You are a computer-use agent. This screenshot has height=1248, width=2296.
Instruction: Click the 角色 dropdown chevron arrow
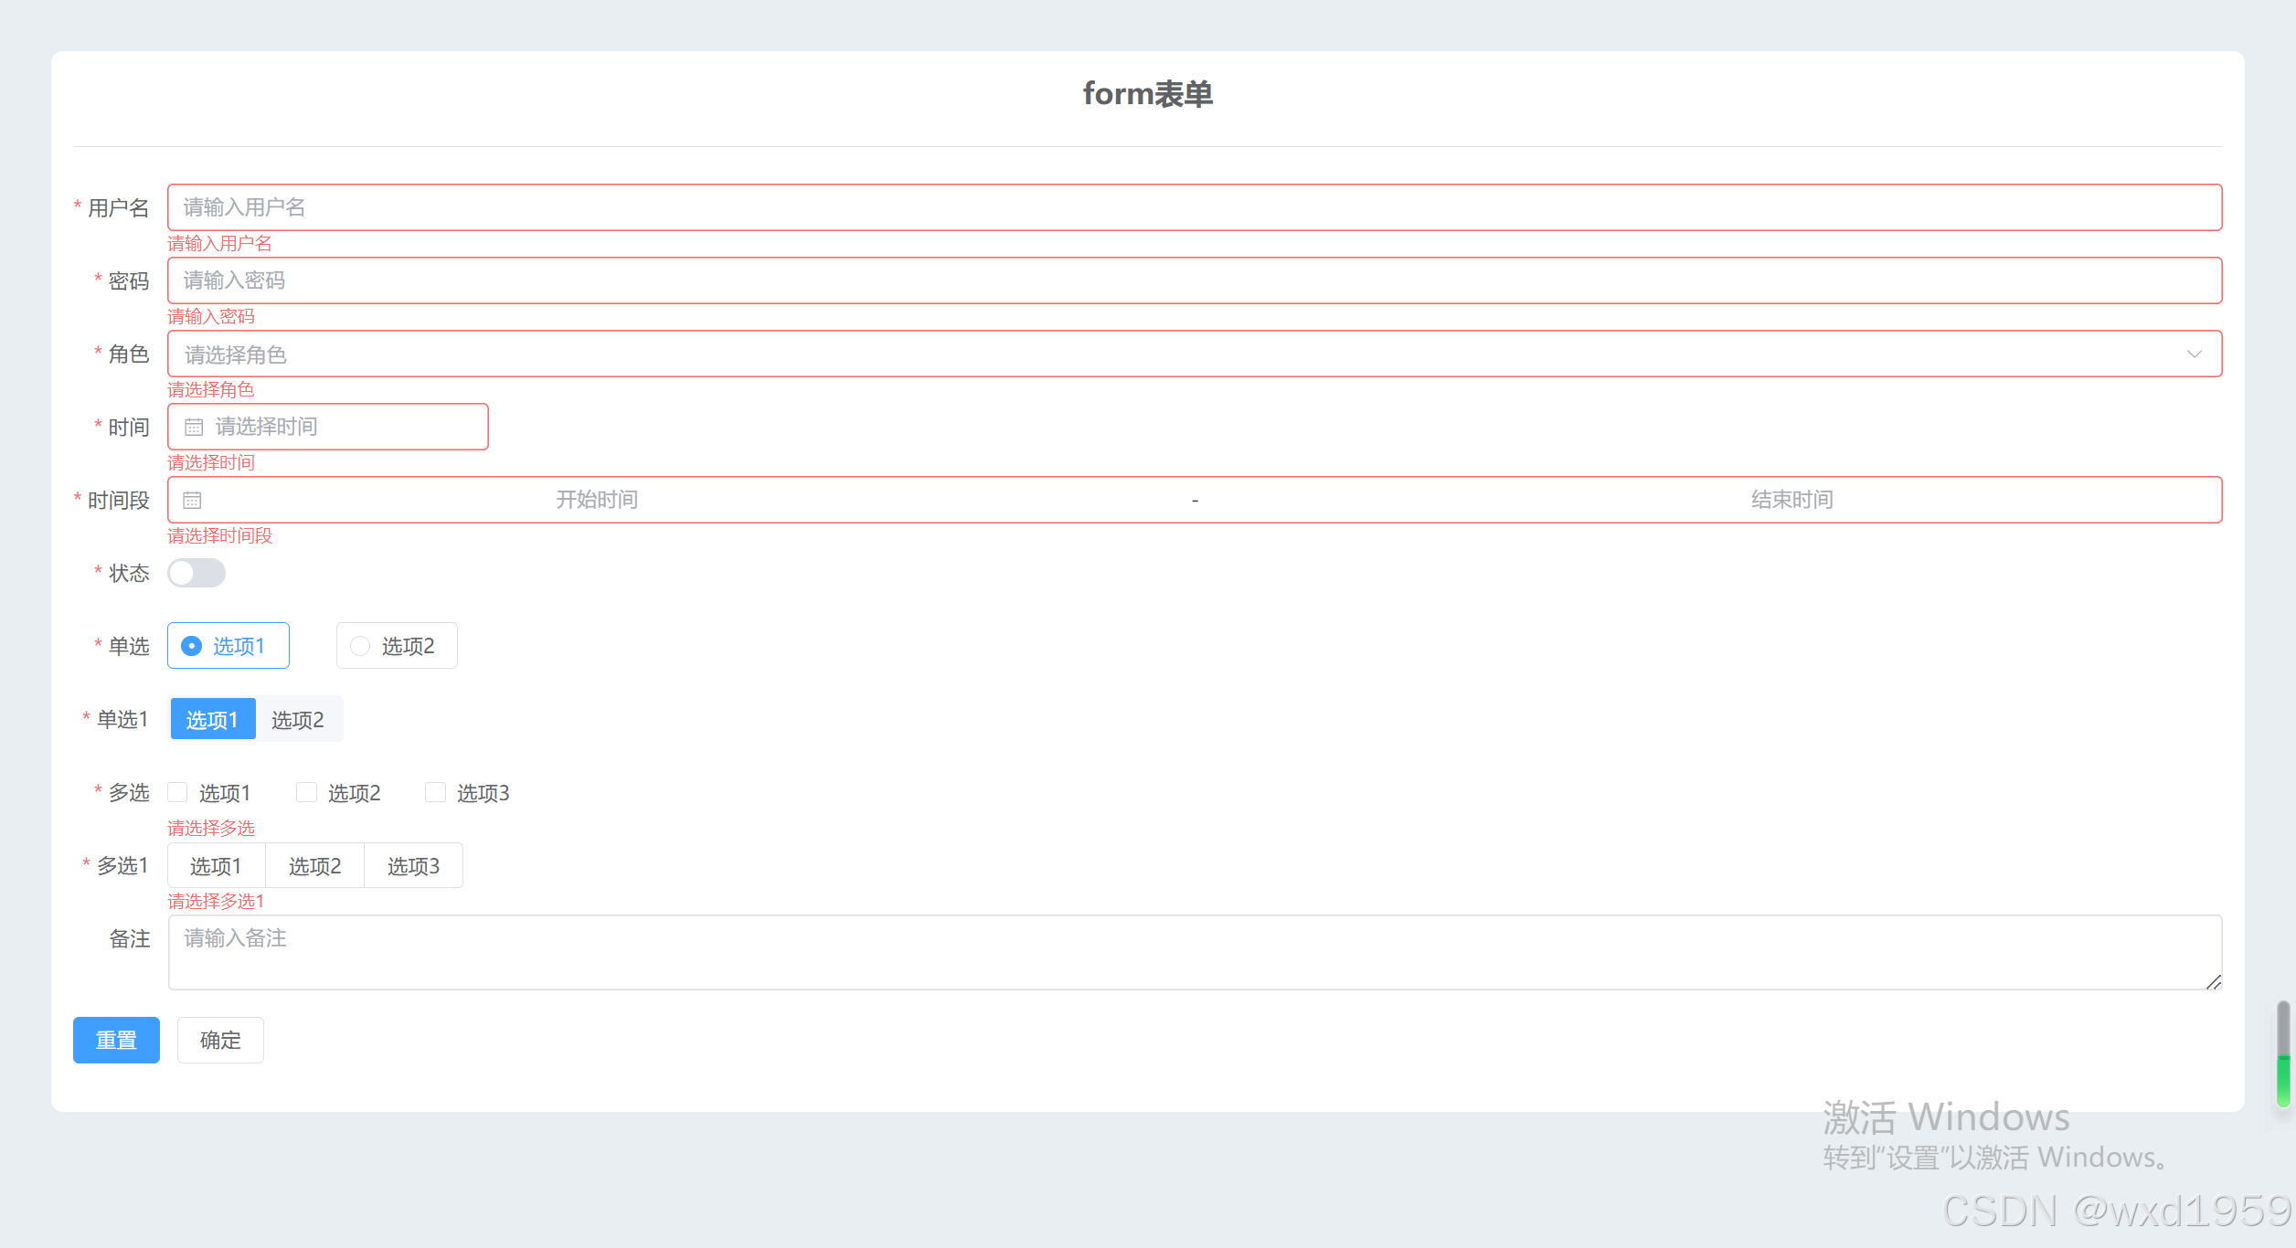point(2194,354)
